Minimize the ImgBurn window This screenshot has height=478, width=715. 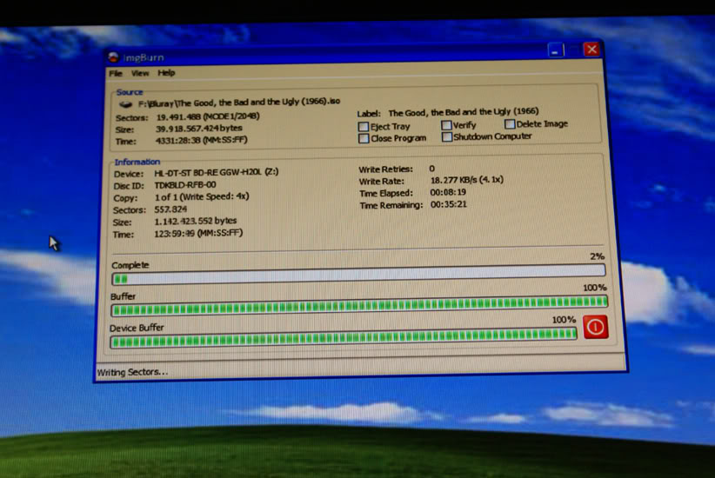[x=557, y=50]
